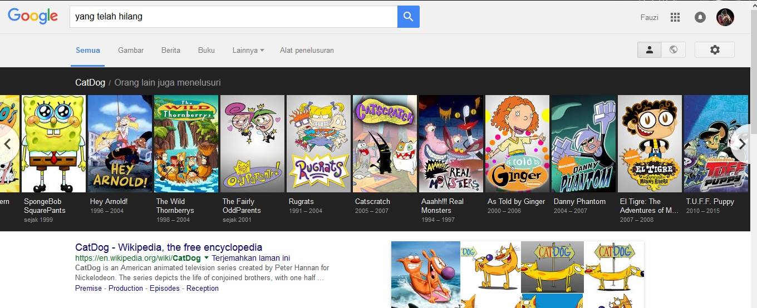757x308 pixels.
Task: Open SpongeBob SquarePants poster
Action: (53, 143)
